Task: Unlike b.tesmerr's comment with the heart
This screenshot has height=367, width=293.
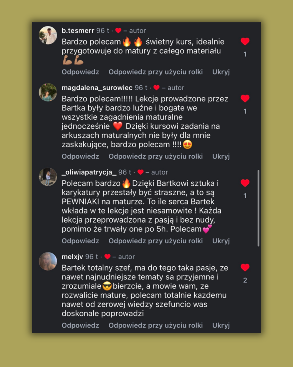Action: point(245,42)
